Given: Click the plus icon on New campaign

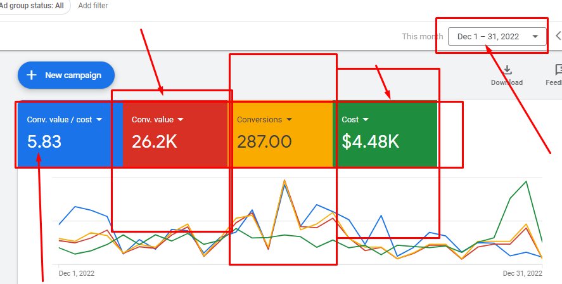Looking at the screenshot, I should click(32, 75).
